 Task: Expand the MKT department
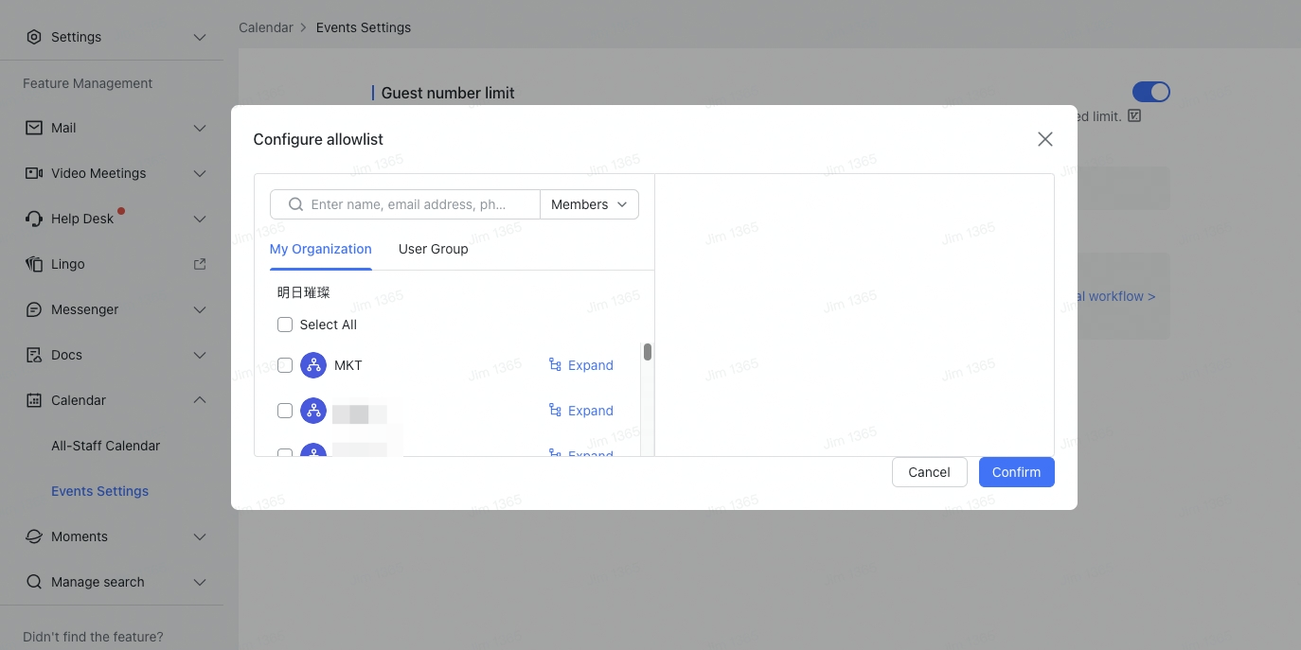point(581,365)
